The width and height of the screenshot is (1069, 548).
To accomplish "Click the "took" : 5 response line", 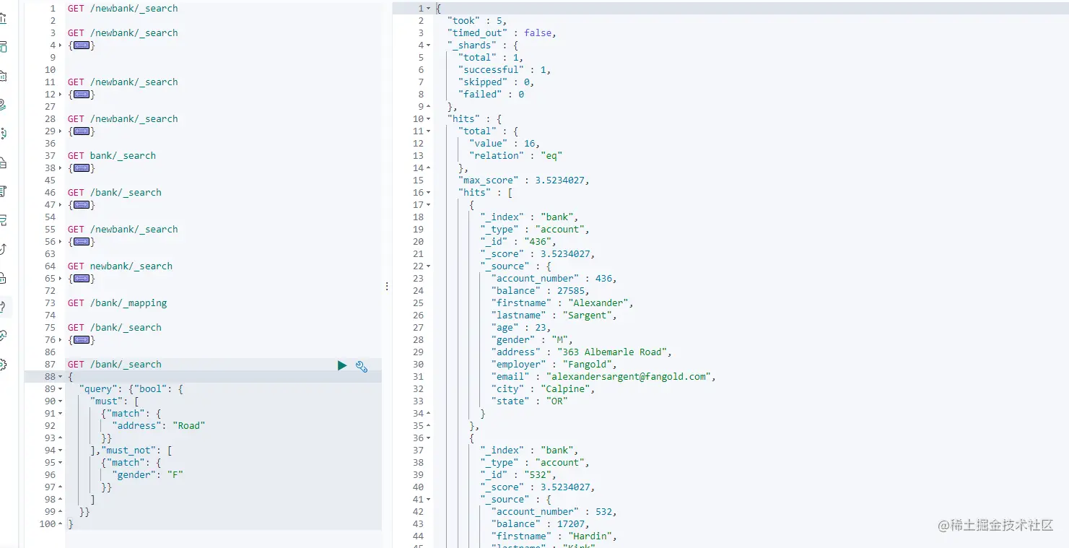I will coord(477,21).
